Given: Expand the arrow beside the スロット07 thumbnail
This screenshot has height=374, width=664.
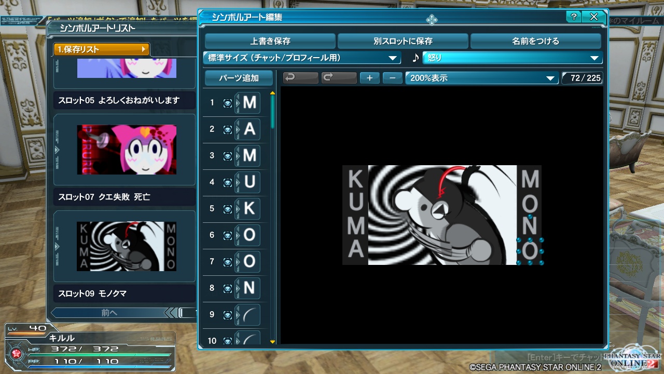Looking at the screenshot, I should click(57, 150).
